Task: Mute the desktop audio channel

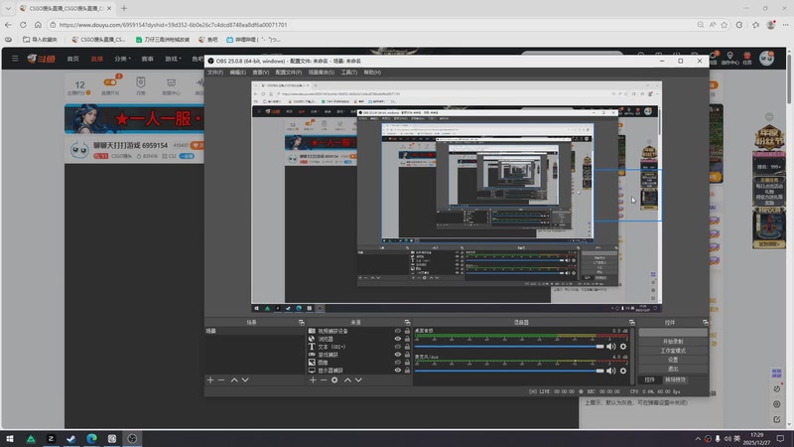Action: [611, 347]
